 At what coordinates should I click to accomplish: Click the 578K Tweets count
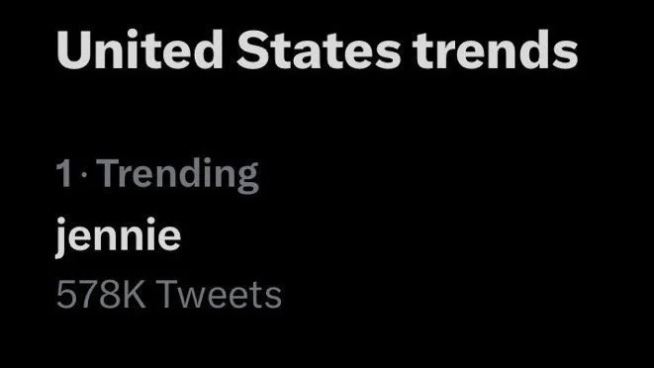pyautogui.click(x=169, y=295)
